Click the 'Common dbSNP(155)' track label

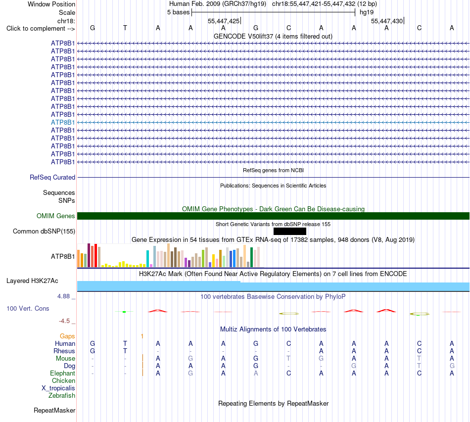click(x=44, y=232)
